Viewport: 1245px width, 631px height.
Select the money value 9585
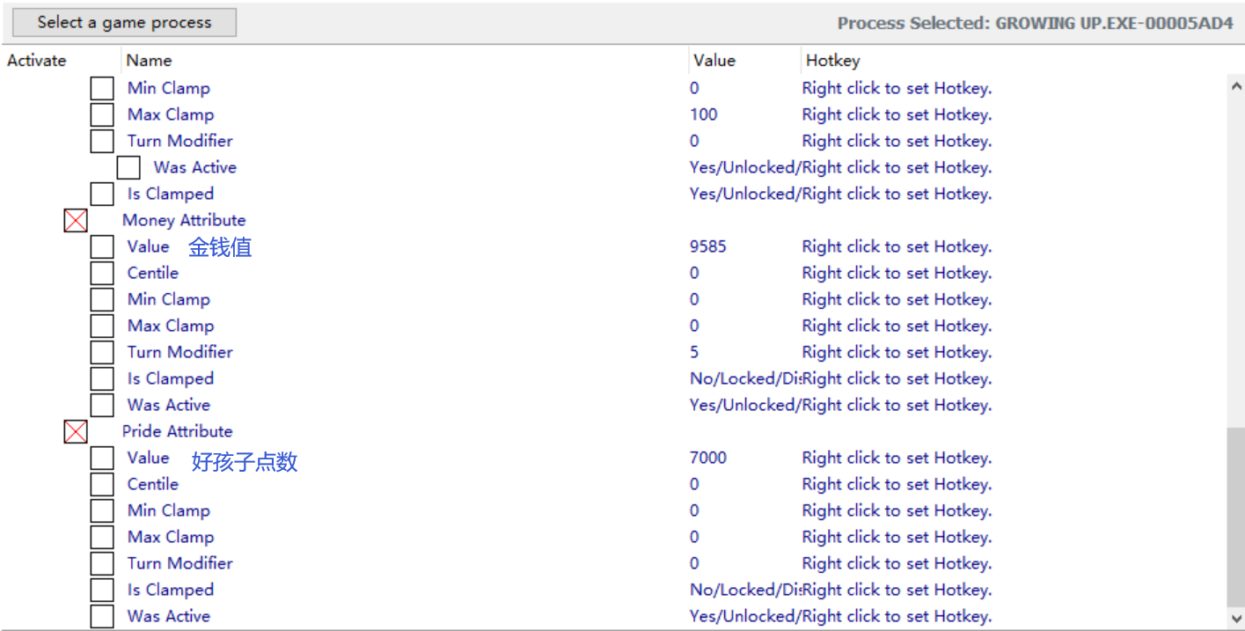coord(708,246)
